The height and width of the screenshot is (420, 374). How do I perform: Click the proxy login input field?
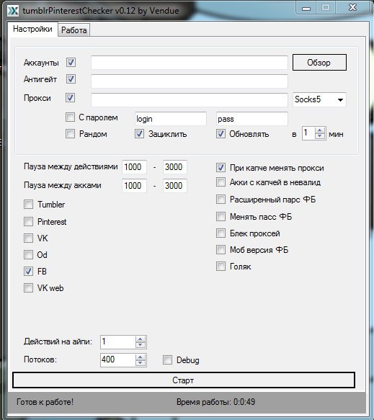coord(171,119)
